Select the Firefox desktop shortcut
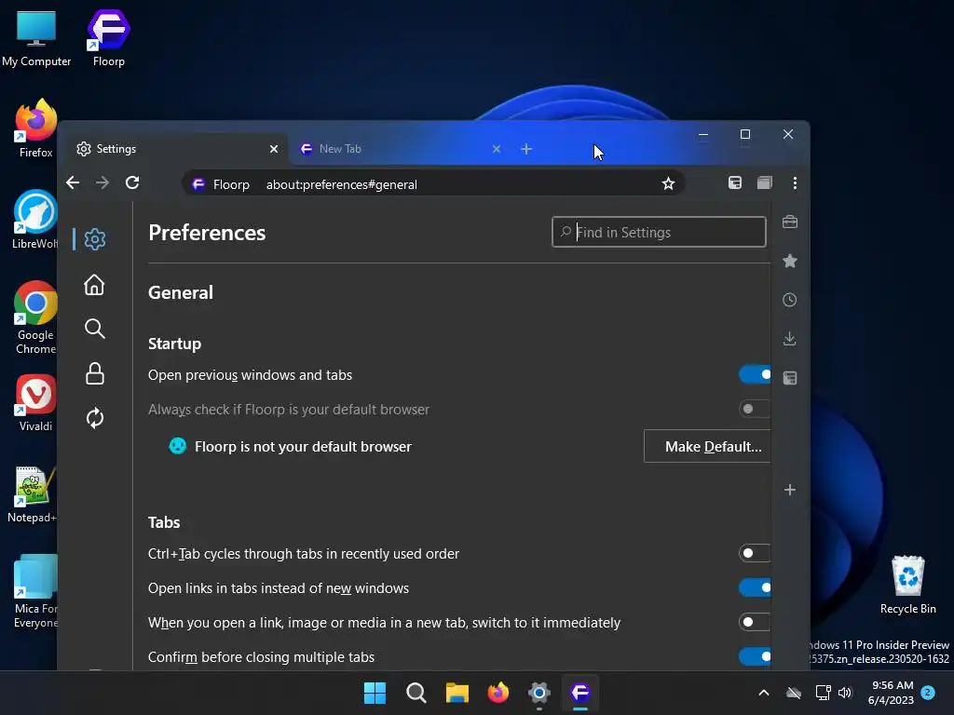Viewport: 954px width, 715px height. pos(36,128)
